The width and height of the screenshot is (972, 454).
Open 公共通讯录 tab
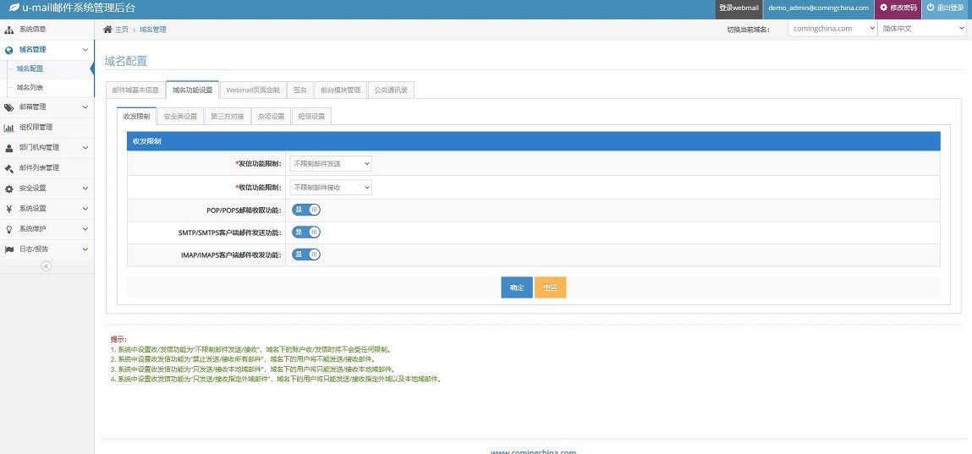pos(391,90)
